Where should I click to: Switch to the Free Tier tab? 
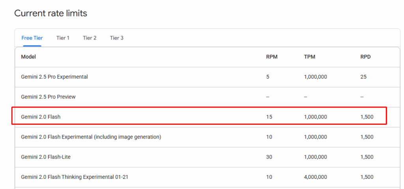click(32, 38)
